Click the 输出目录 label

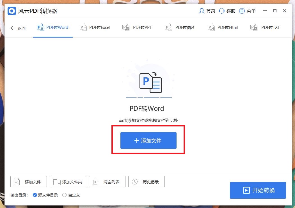[19, 195]
